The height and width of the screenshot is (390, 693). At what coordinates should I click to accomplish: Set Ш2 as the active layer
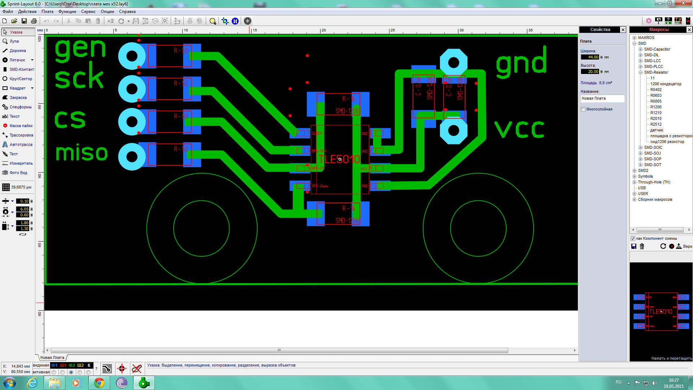click(80, 372)
